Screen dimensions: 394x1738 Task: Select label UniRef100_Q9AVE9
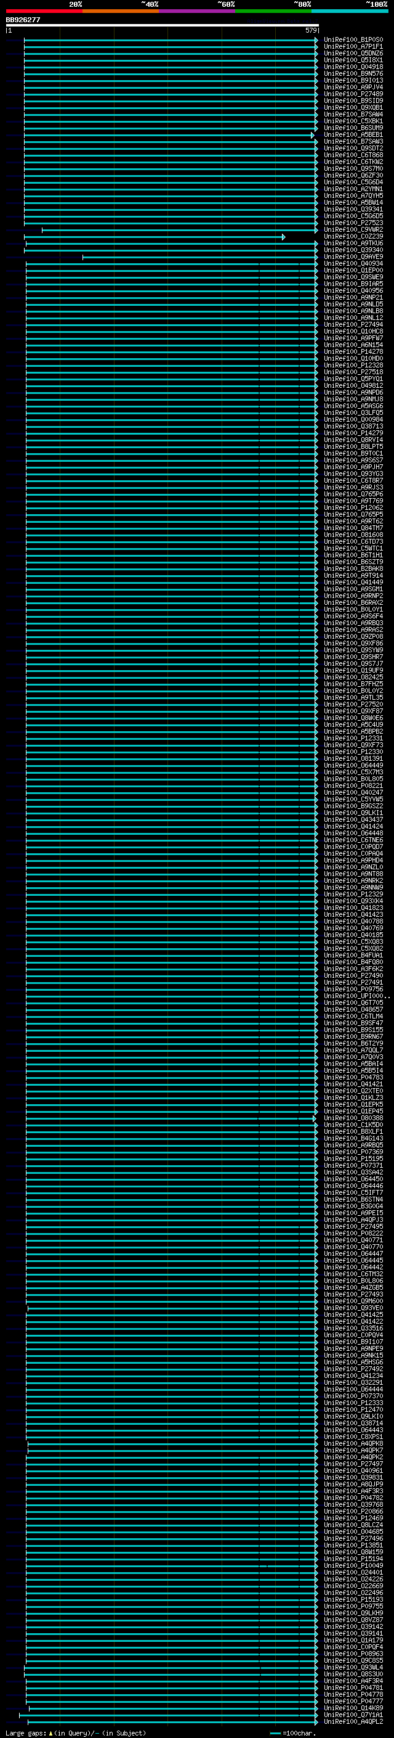(x=353, y=257)
